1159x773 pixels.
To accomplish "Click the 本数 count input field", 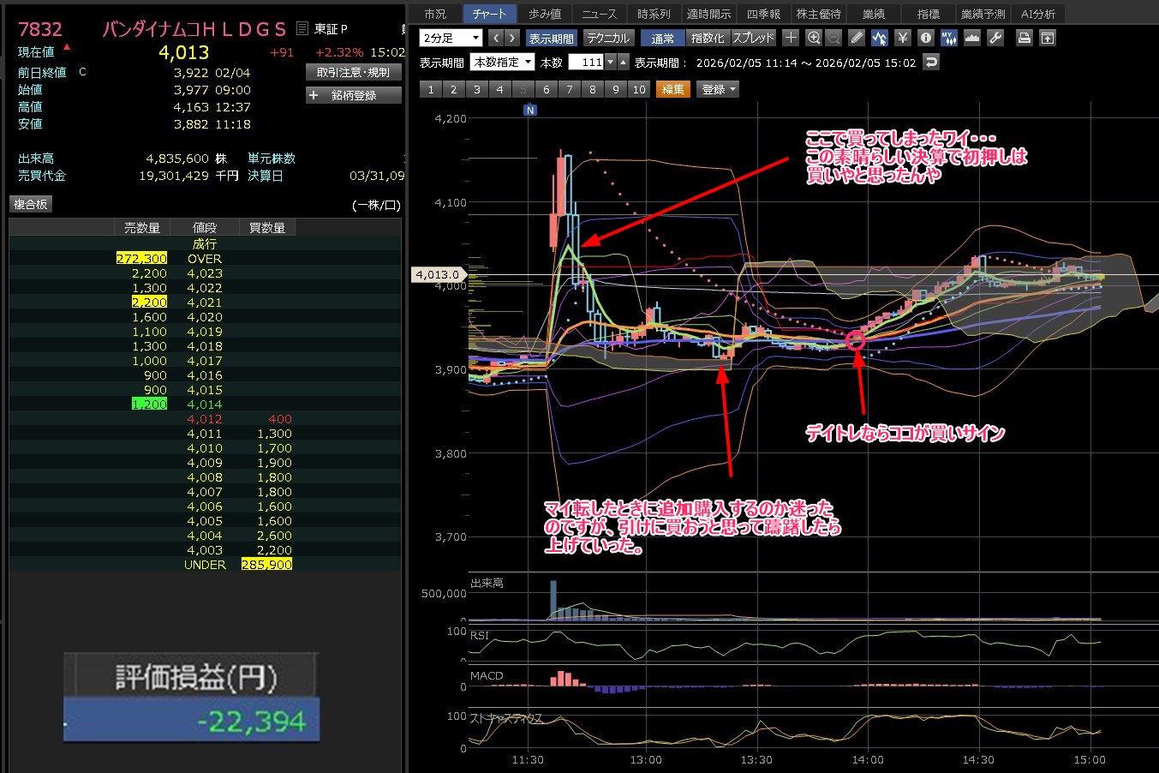I will [586, 62].
